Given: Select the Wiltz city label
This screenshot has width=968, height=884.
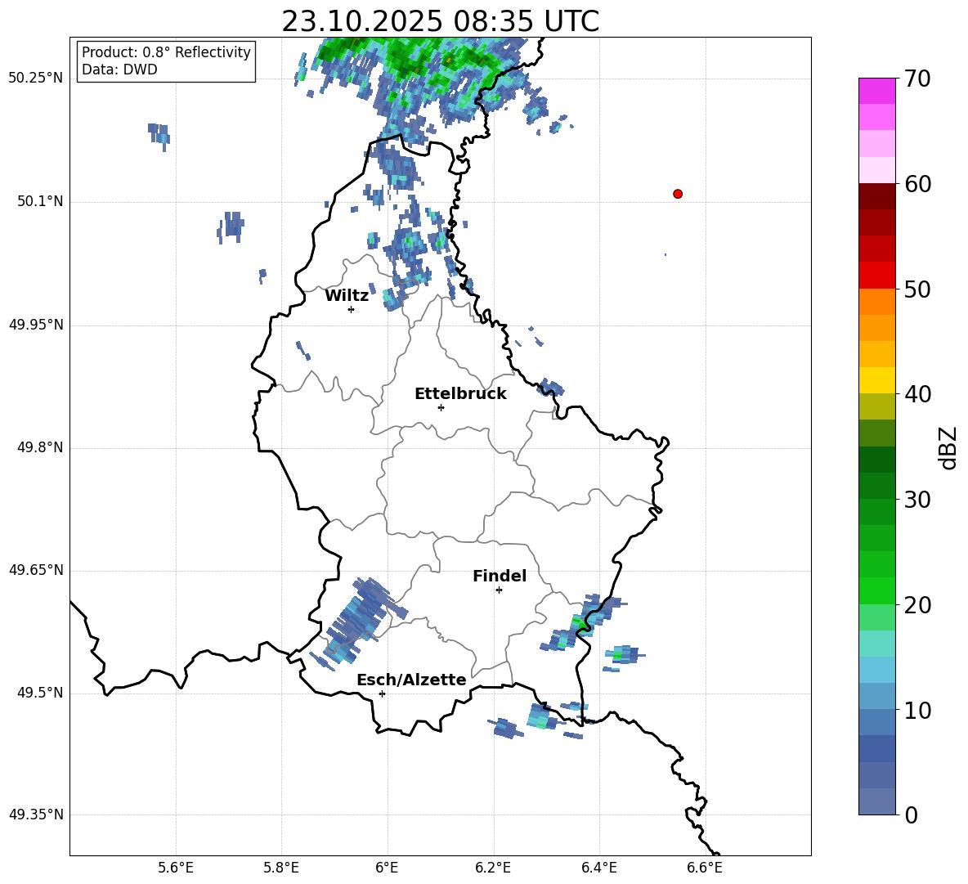Looking at the screenshot, I should pos(347,296).
